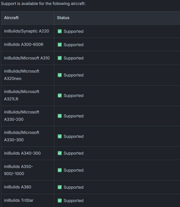
Task: Select the iniBuilds A380 cell
Action: [28, 187]
